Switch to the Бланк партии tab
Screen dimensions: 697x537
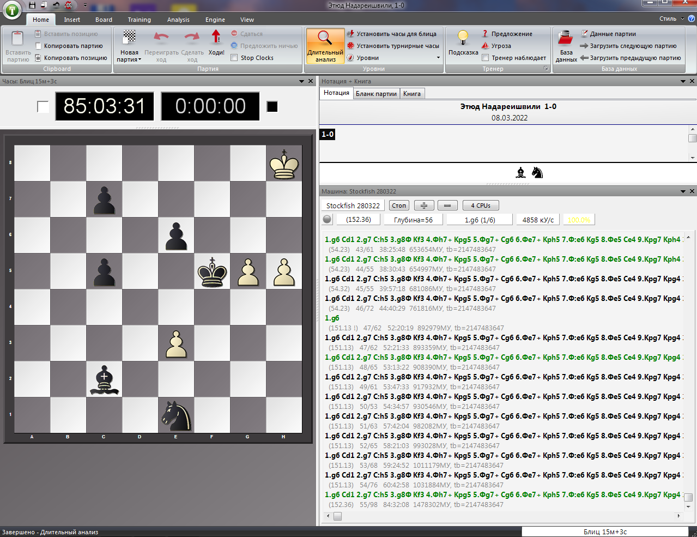coord(376,94)
